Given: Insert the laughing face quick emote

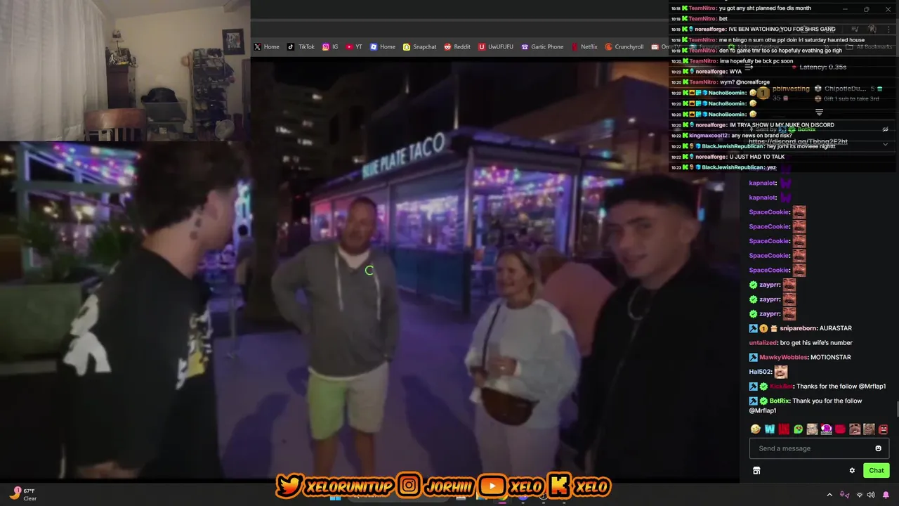Looking at the screenshot, I should tap(756, 429).
